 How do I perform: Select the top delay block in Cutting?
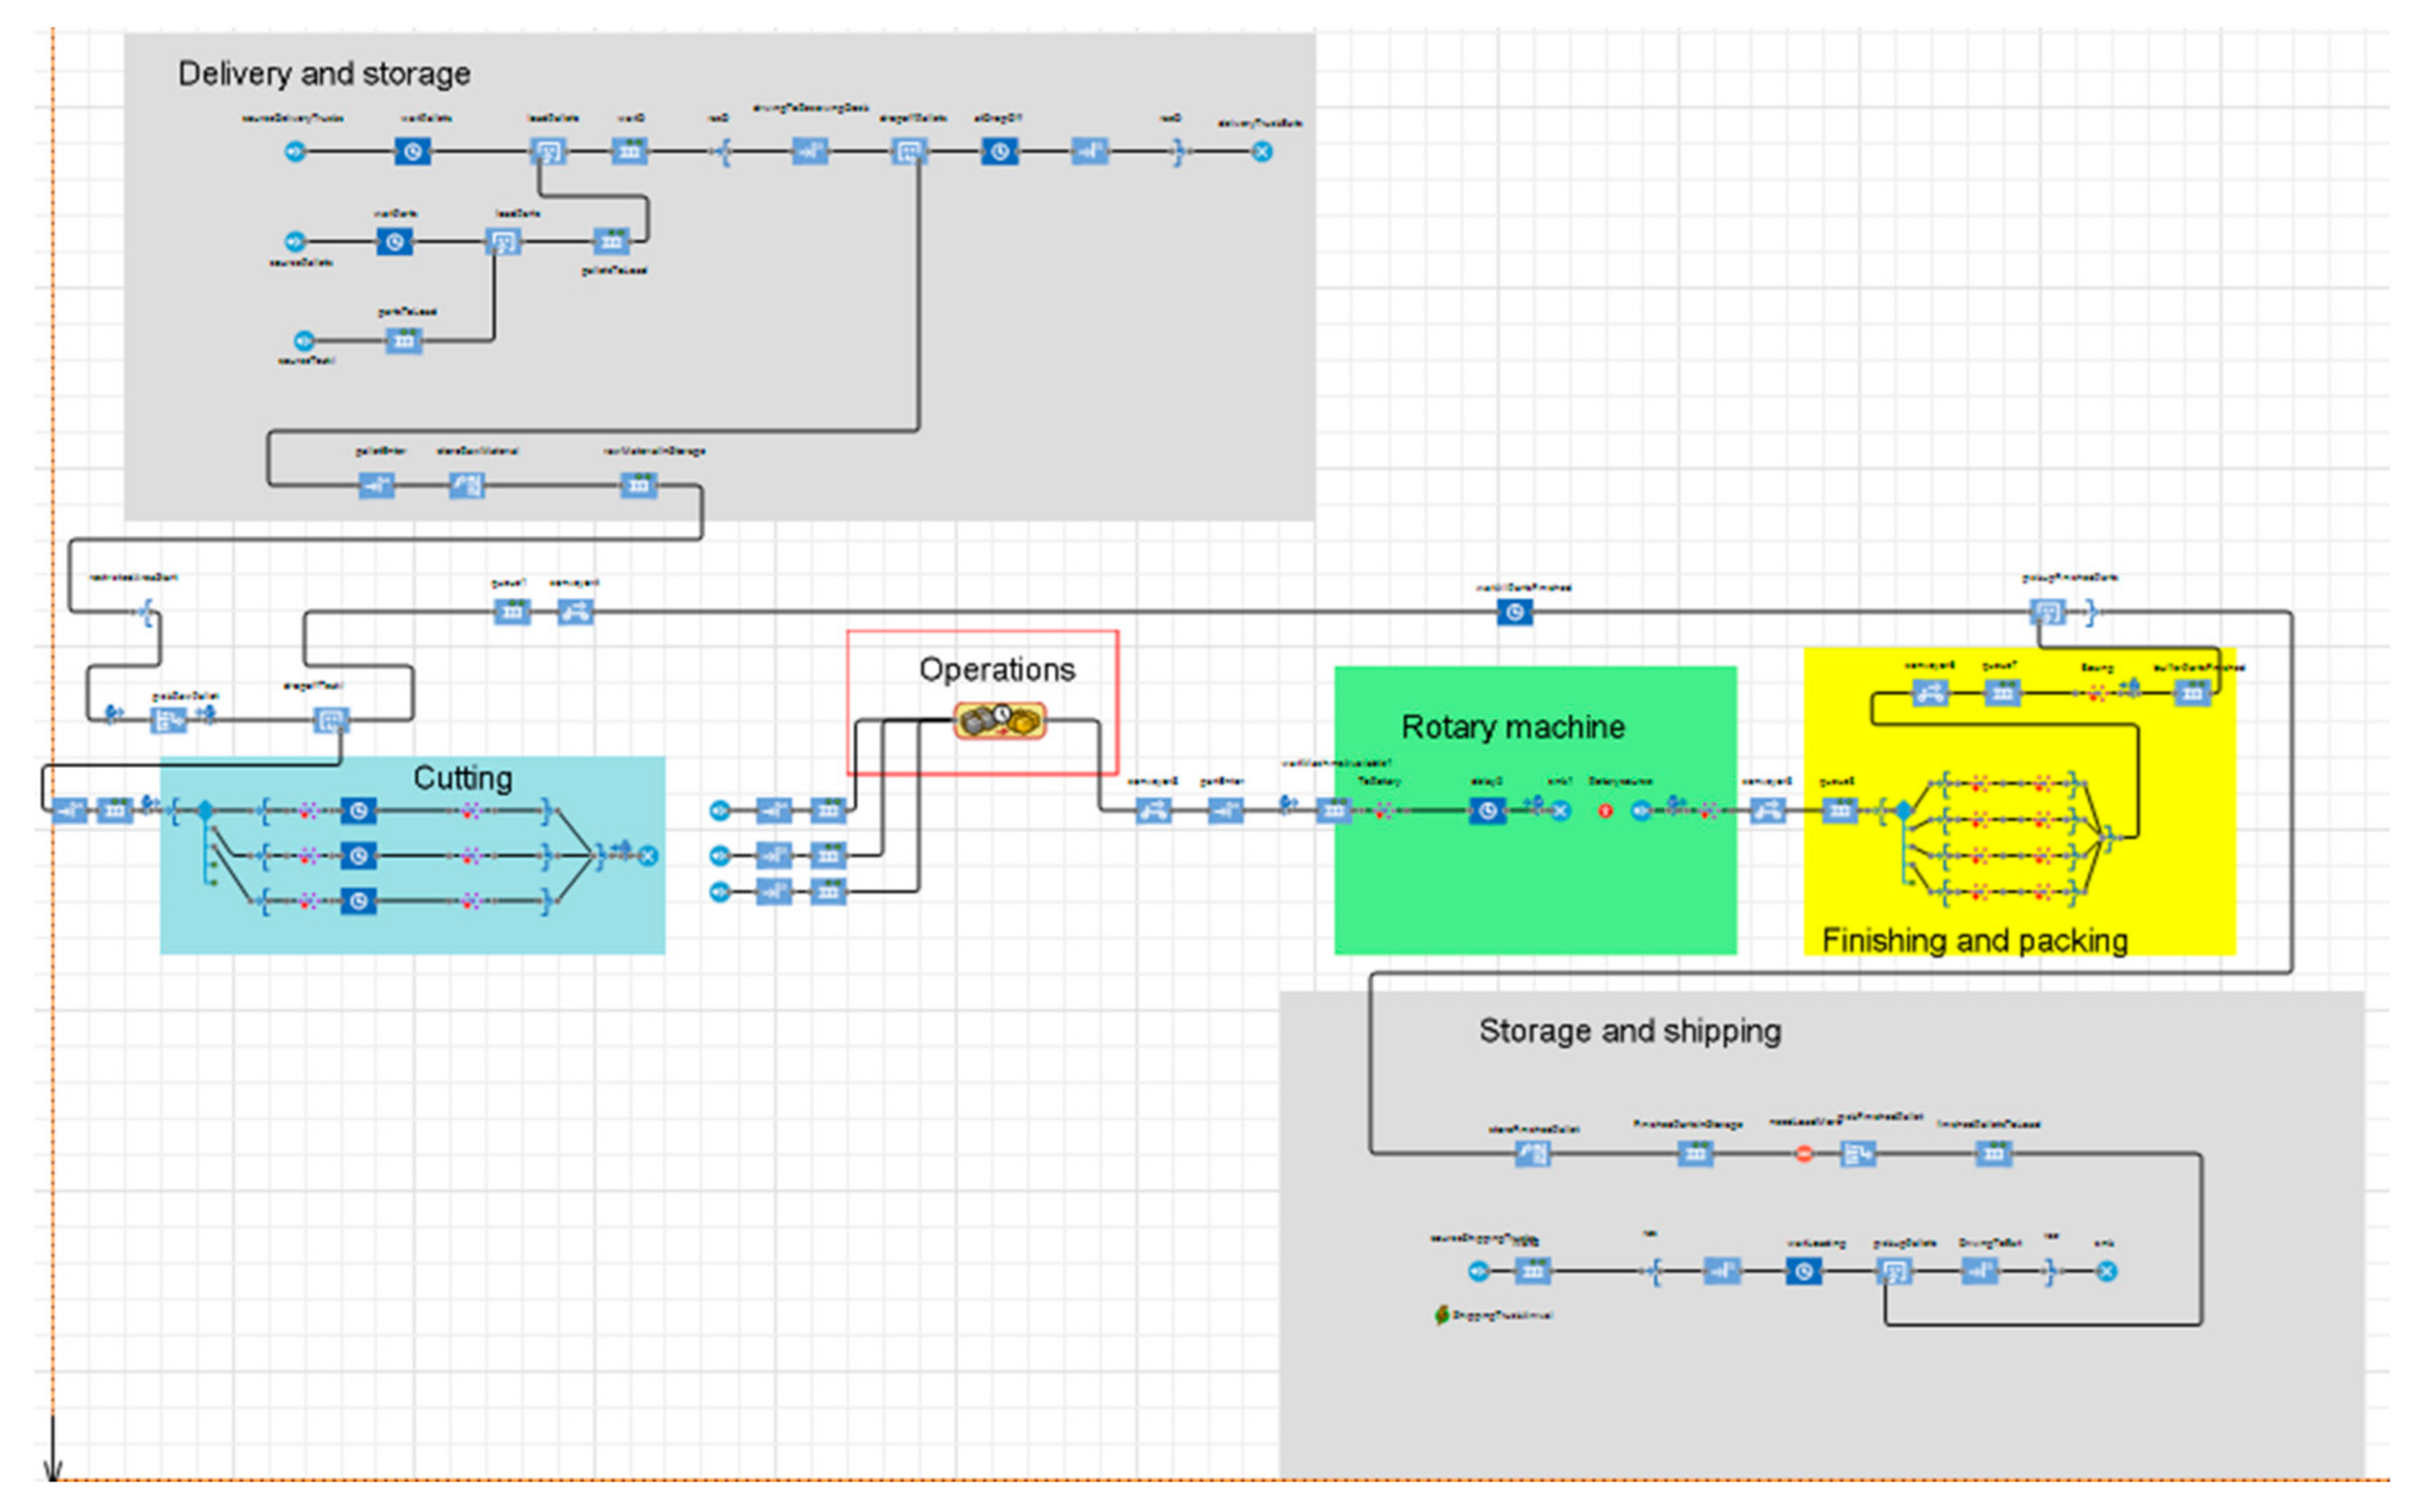click(x=358, y=811)
